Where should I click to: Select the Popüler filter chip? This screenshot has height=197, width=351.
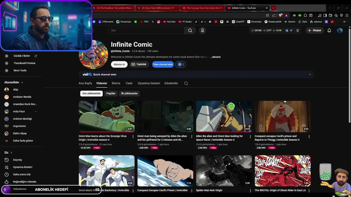click(111, 94)
